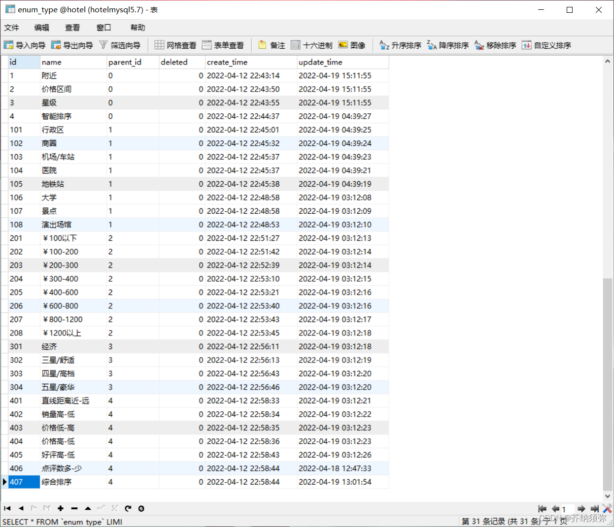The image size is (614, 527).
Task: Select create_time cell 2022-04-12 22:43:14
Action: pyautogui.click(x=251, y=75)
